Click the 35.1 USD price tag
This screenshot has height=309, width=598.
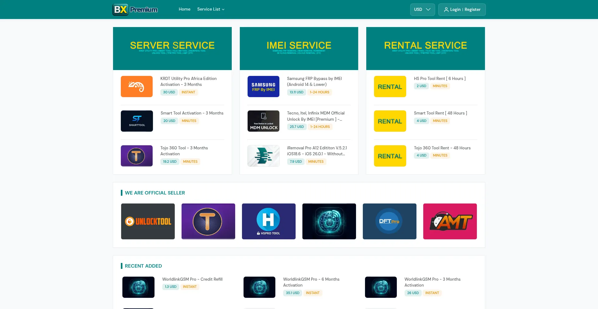coord(293,293)
